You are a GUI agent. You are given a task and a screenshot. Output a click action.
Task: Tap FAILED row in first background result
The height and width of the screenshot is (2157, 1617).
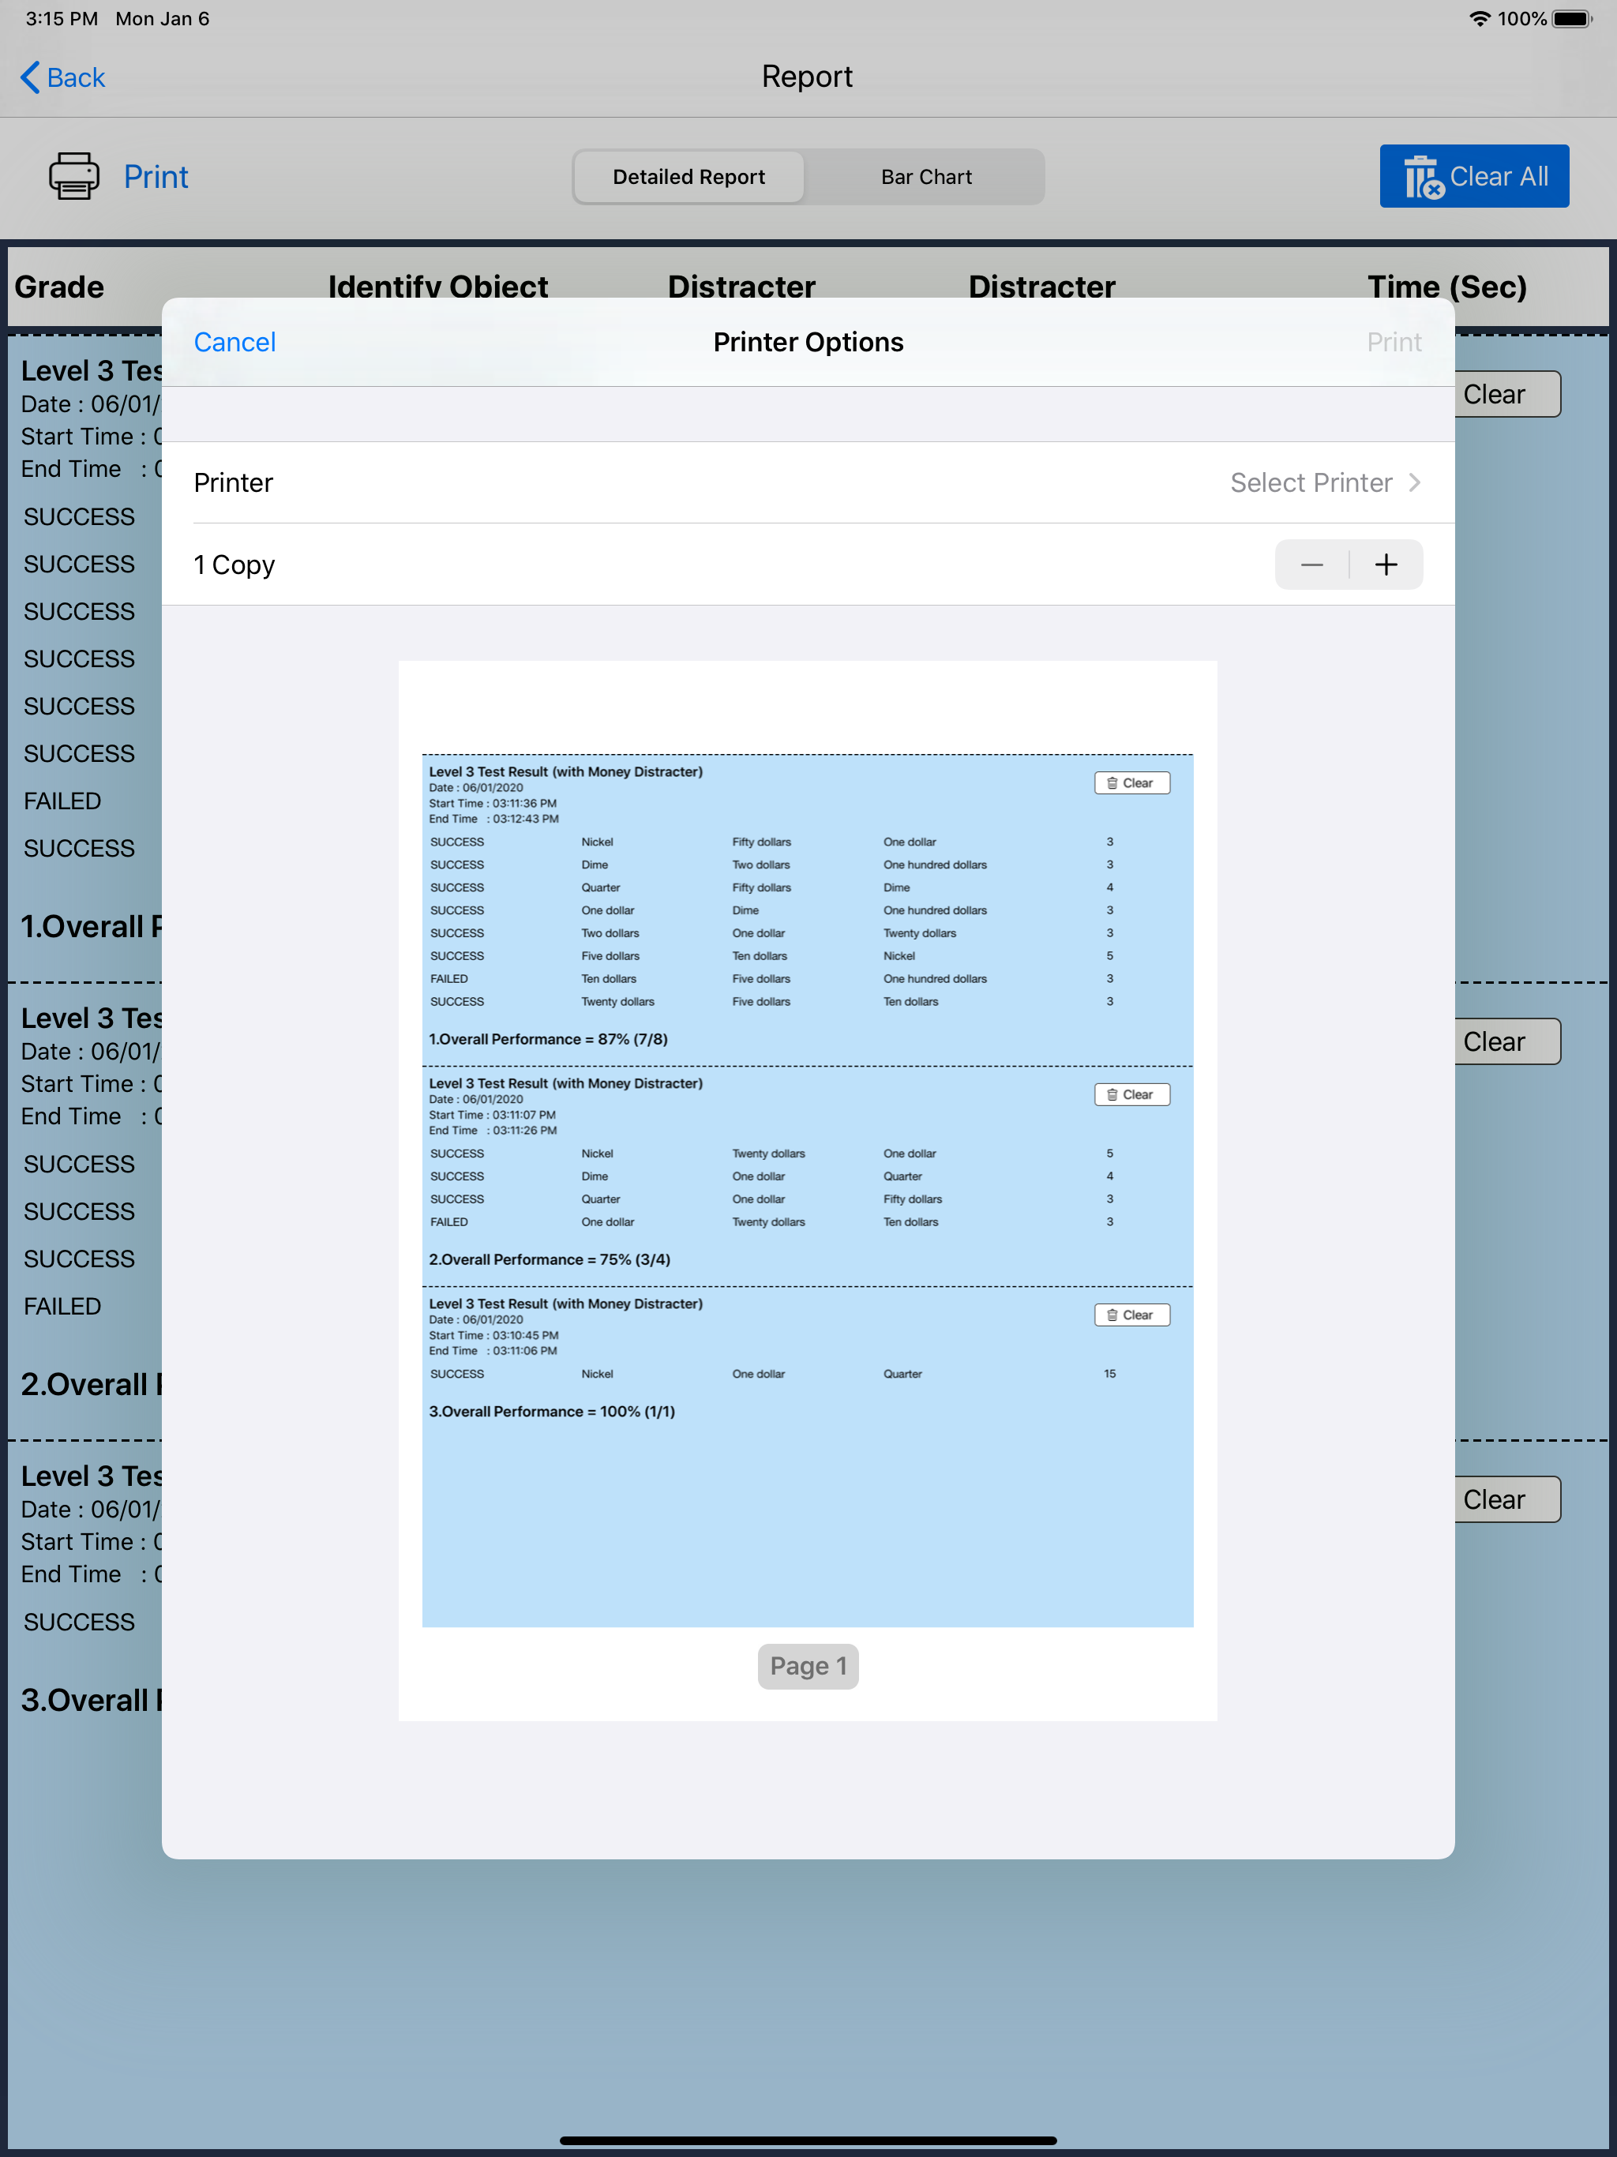[62, 801]
